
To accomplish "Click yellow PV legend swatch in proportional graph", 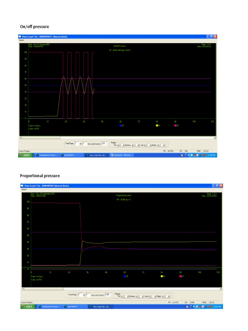I will [161, 276].
